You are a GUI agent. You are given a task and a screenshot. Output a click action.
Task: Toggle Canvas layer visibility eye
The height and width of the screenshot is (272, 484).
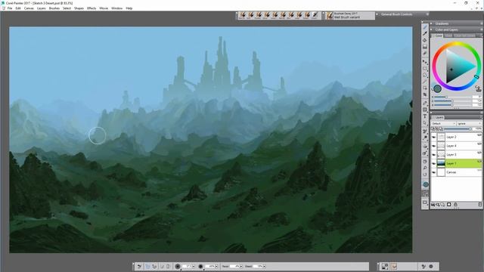(x=433, y=172)
